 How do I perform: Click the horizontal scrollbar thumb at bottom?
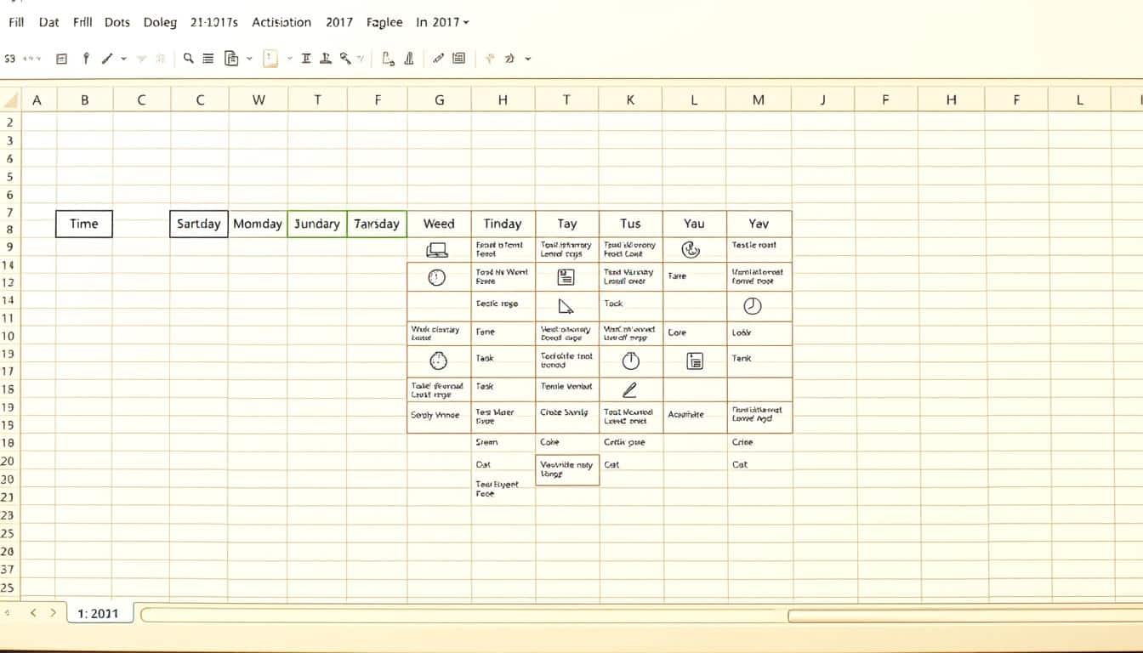point(965,615)
